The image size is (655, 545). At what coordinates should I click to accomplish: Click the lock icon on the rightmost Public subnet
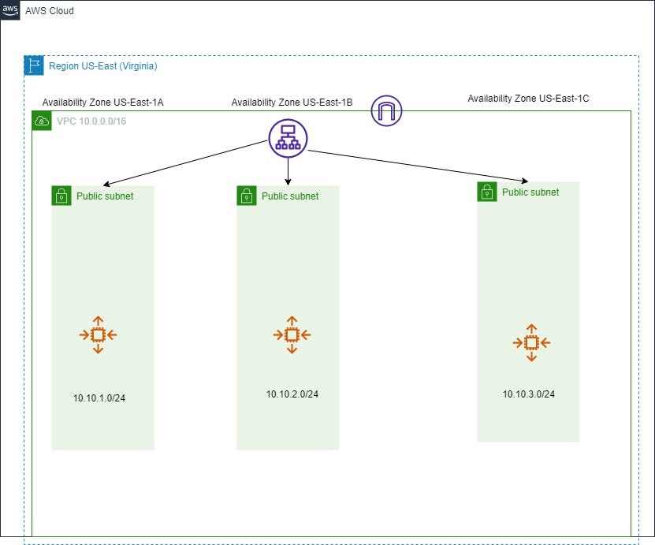point(486,192)
